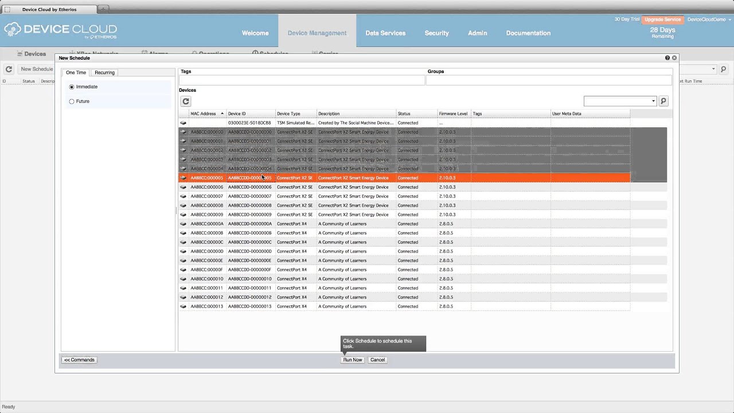Click 0300023E-5018DC88 device ID cell
734x413 pixels.
coord(251,123)
